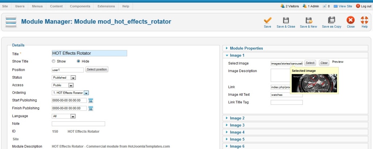Click the Save & New disk icon
The image size is (373, 149).
click(x=309, y=20)
